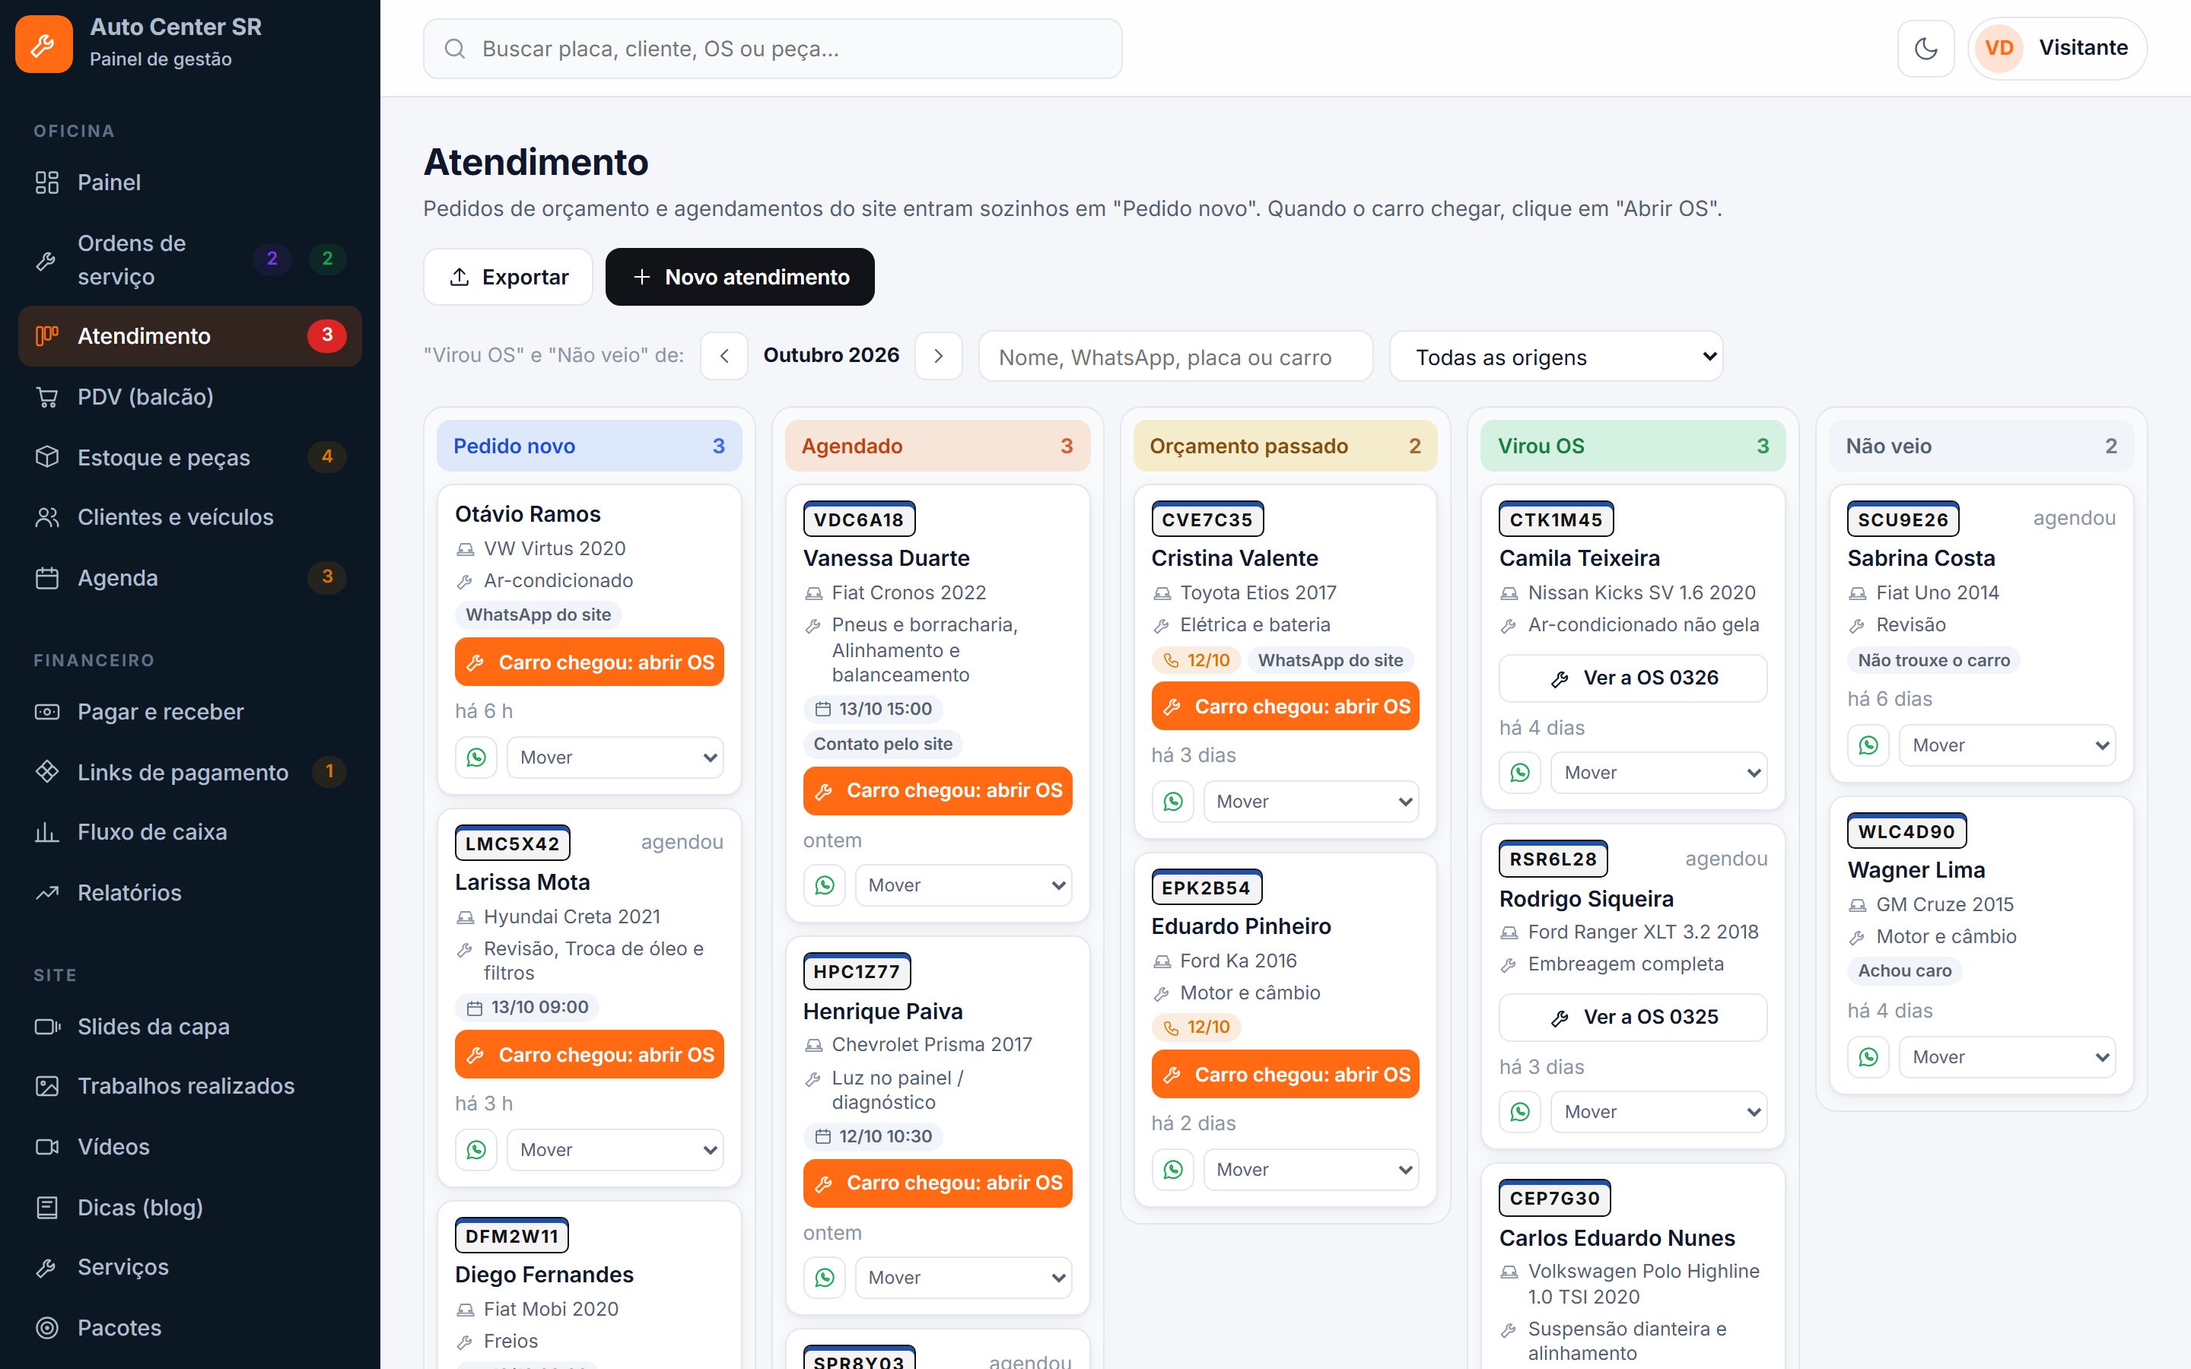Click Carro chegou: abrir OS for Henrique Paiva

coord(937,1183)
